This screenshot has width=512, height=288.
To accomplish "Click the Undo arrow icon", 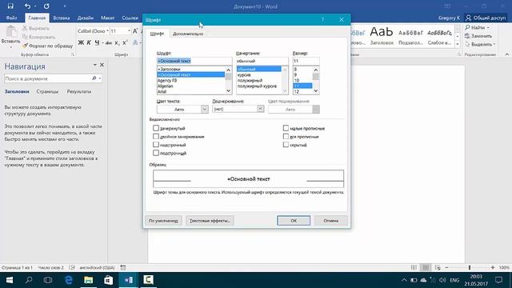I will (27, 6).
